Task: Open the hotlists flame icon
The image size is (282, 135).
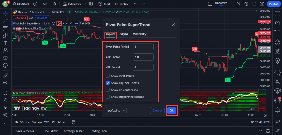Action: point(278,42)
